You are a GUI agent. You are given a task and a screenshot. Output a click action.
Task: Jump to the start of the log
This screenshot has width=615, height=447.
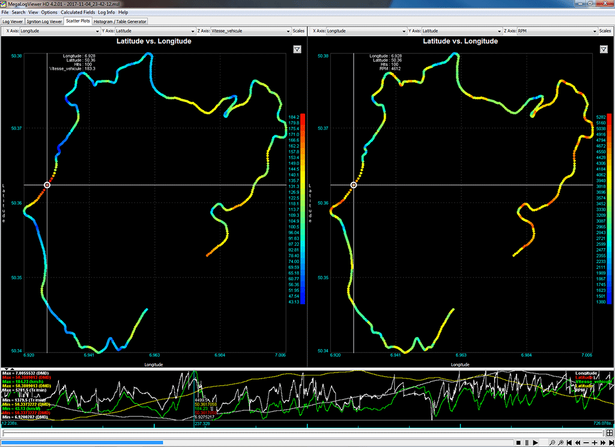tap(569, 443)
